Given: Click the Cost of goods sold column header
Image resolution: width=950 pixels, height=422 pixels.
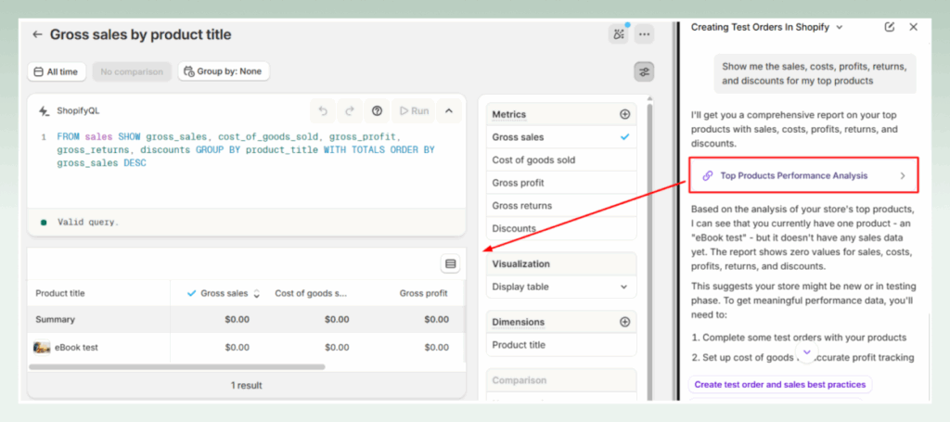Looking at the screenshot, I should coord(312,294).
